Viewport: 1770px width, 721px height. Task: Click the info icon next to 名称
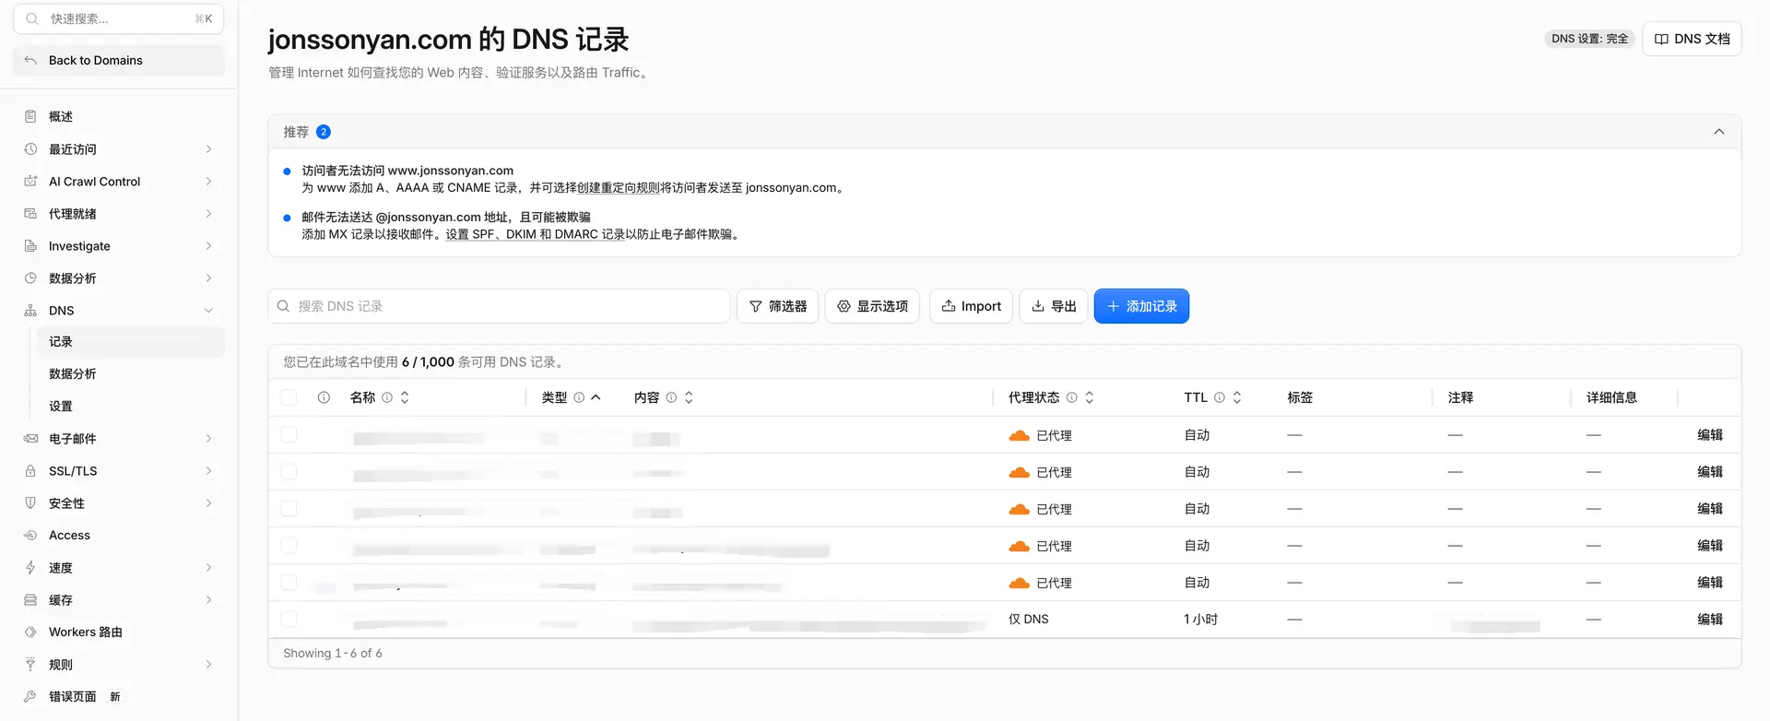387,397
